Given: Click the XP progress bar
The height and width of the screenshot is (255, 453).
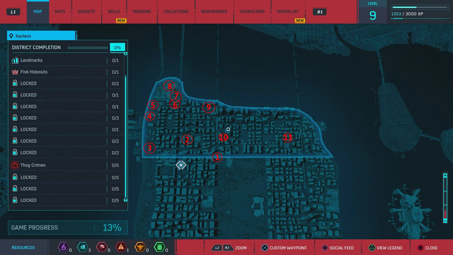Looking at the screenshot, I should click(x=420, y=7).
